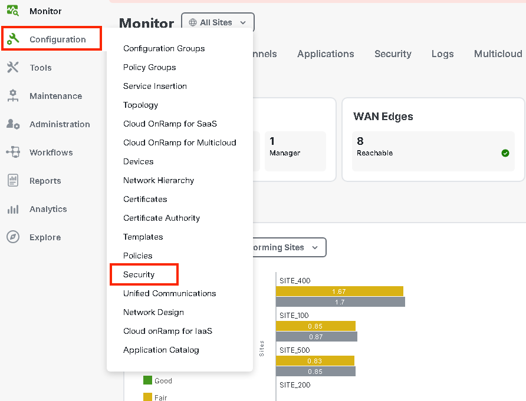The width and height of the screenshot is (526, 401).
Task: Switch to the Applications tab
Action: coord(326,54)
